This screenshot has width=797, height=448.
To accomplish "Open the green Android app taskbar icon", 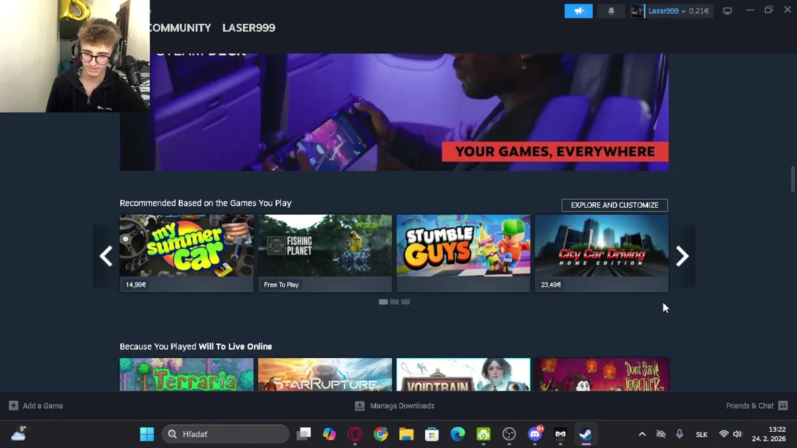I will (x=483, y=434).
